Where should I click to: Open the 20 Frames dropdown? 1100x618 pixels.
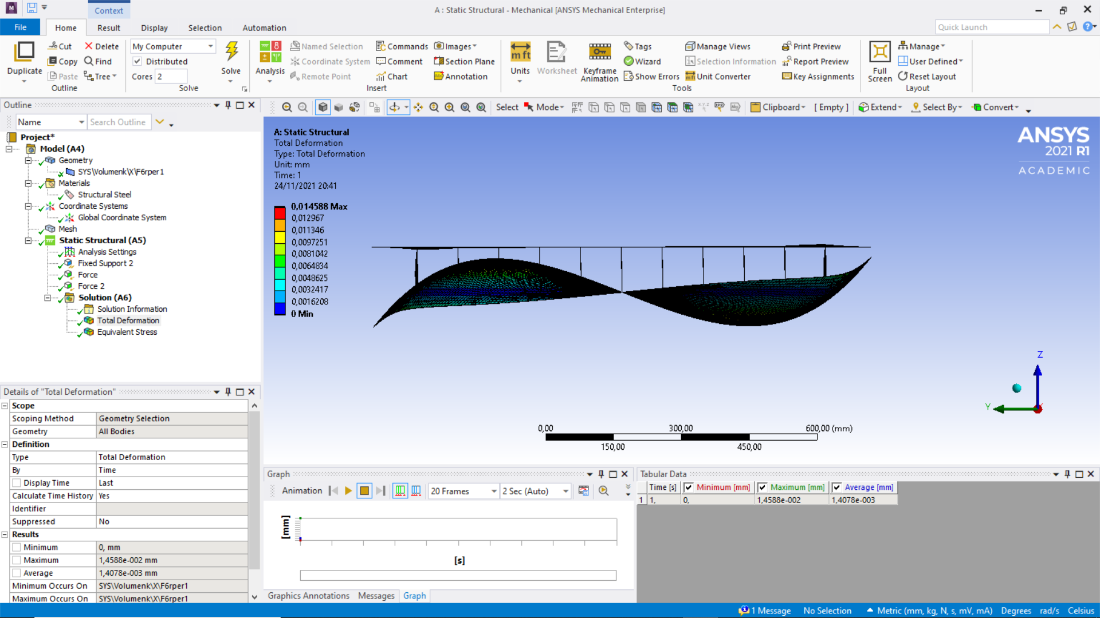pos(493,491)
